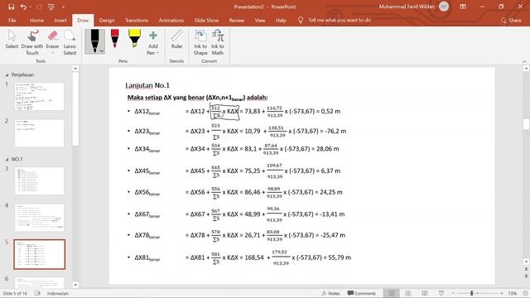Click the slide editor scroll down arrow

(x=526, y=262)
